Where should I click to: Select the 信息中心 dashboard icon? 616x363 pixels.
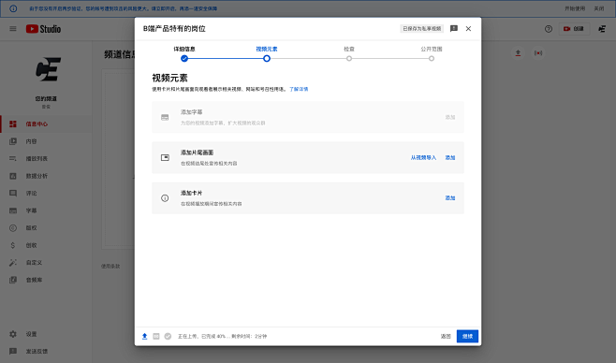pyautogui.click(x=13, y=124)
